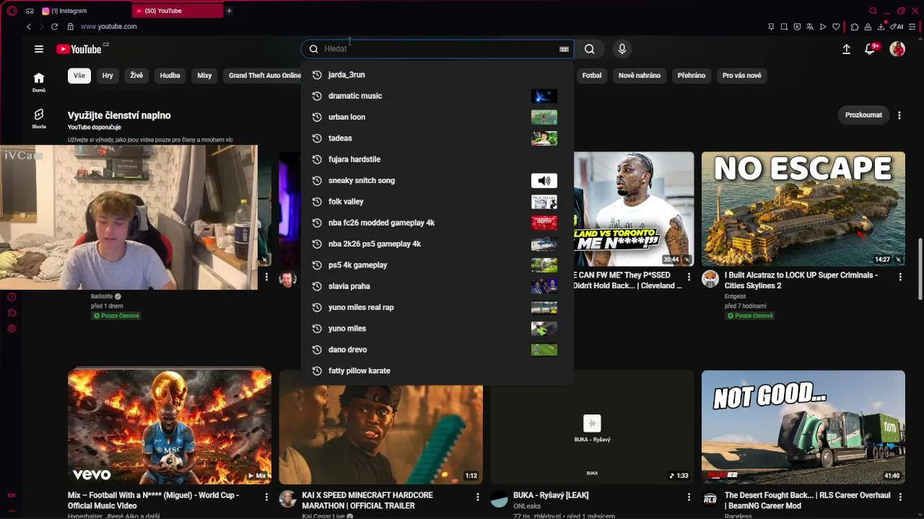Select the 'Živě' filter chip

(136, 76)
